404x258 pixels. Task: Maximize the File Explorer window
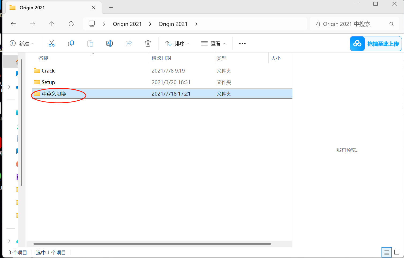pyautogui.click(x=376, y=4)
